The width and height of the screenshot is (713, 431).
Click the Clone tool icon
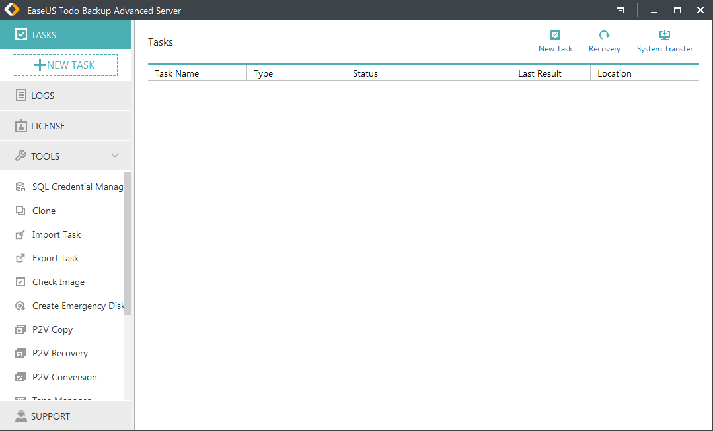click(20, 211)
